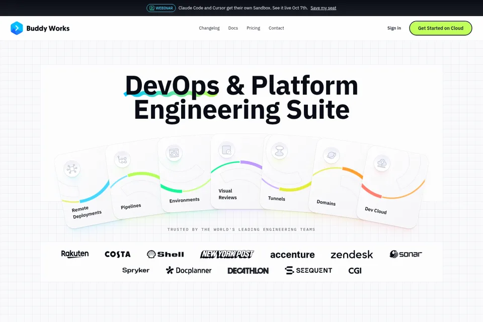483x322 pixels.
Task: Click Get Started on Cloud button
Action: coord(441,28)
